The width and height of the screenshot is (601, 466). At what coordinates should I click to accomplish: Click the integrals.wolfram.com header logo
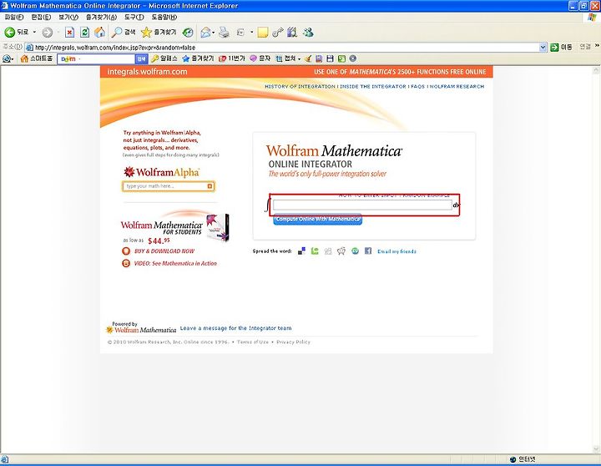pos(147,72)
